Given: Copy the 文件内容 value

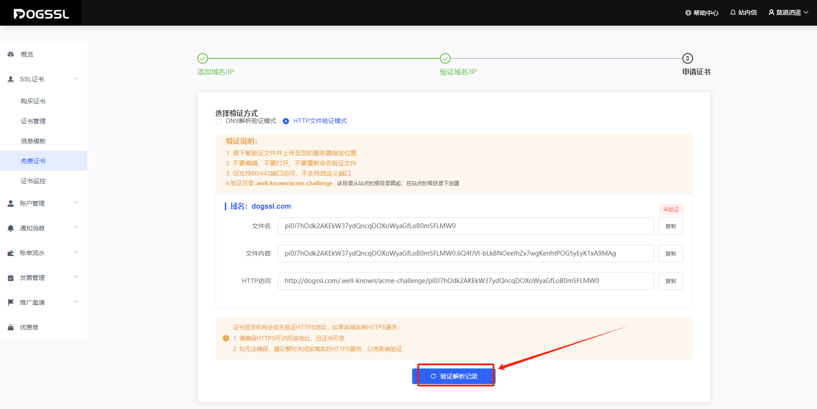Looking at the screenshot, I should [x=671, y=253].
